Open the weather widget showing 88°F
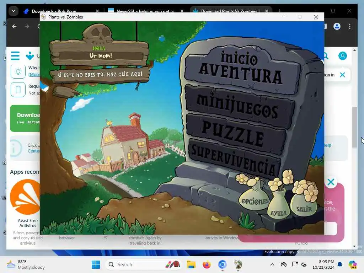This screenshot has height=273, width=364. [x=26, y=264]
